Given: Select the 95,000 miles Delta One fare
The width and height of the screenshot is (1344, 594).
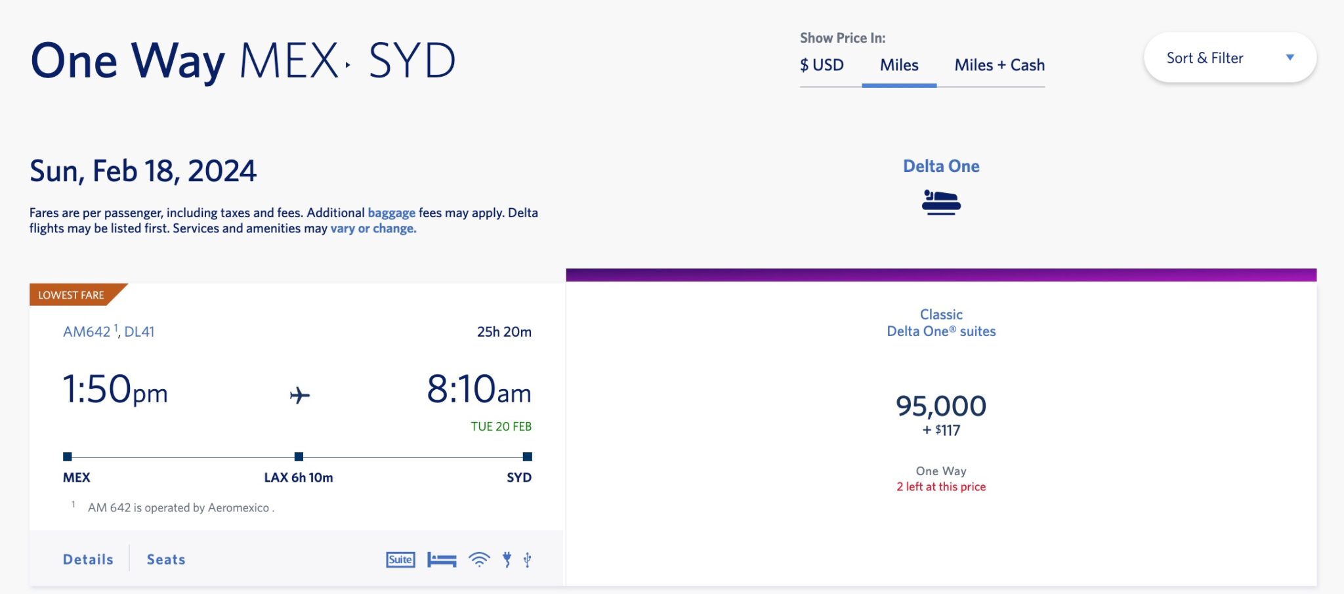Looking at the screenshot, I should pos(941,406).
